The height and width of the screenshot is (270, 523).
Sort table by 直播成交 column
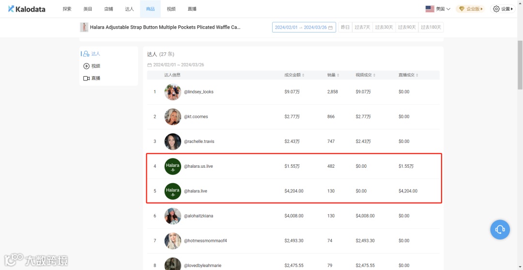point(408,75)
